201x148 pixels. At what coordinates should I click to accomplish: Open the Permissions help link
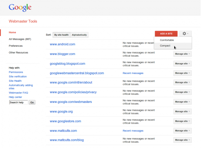tap(16, 72)
